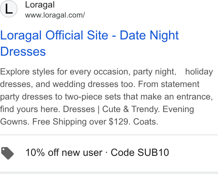Click the light gray bar at the bottom

(x=109, y=173)
